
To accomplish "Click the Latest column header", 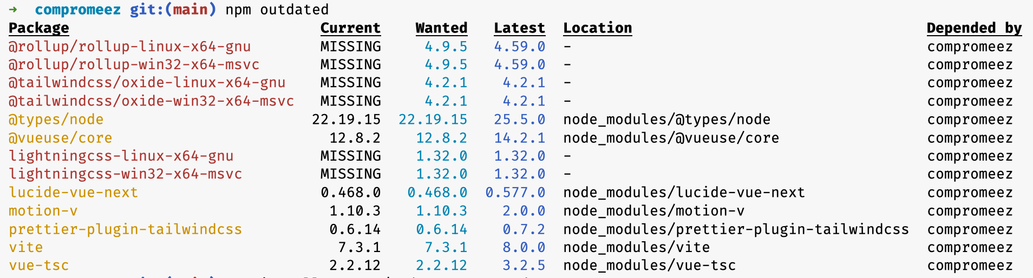I will [x=519, y=28].
